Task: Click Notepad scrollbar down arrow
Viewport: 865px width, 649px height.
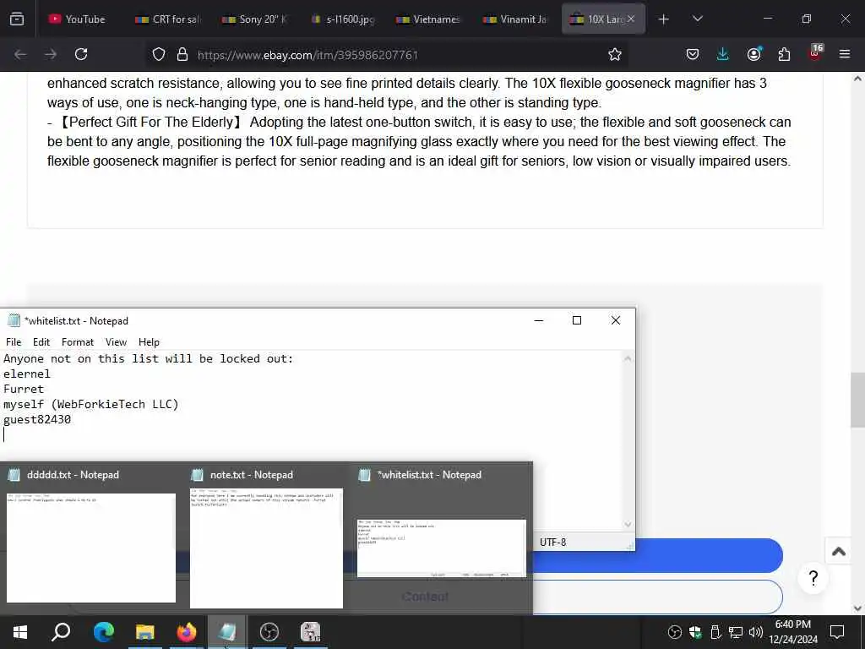Action: click(628, 524)
